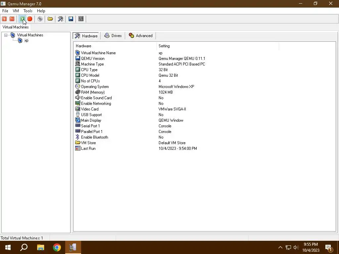Stop the VM with red circle icon
The image size is (339, 254).
[30, 19]
